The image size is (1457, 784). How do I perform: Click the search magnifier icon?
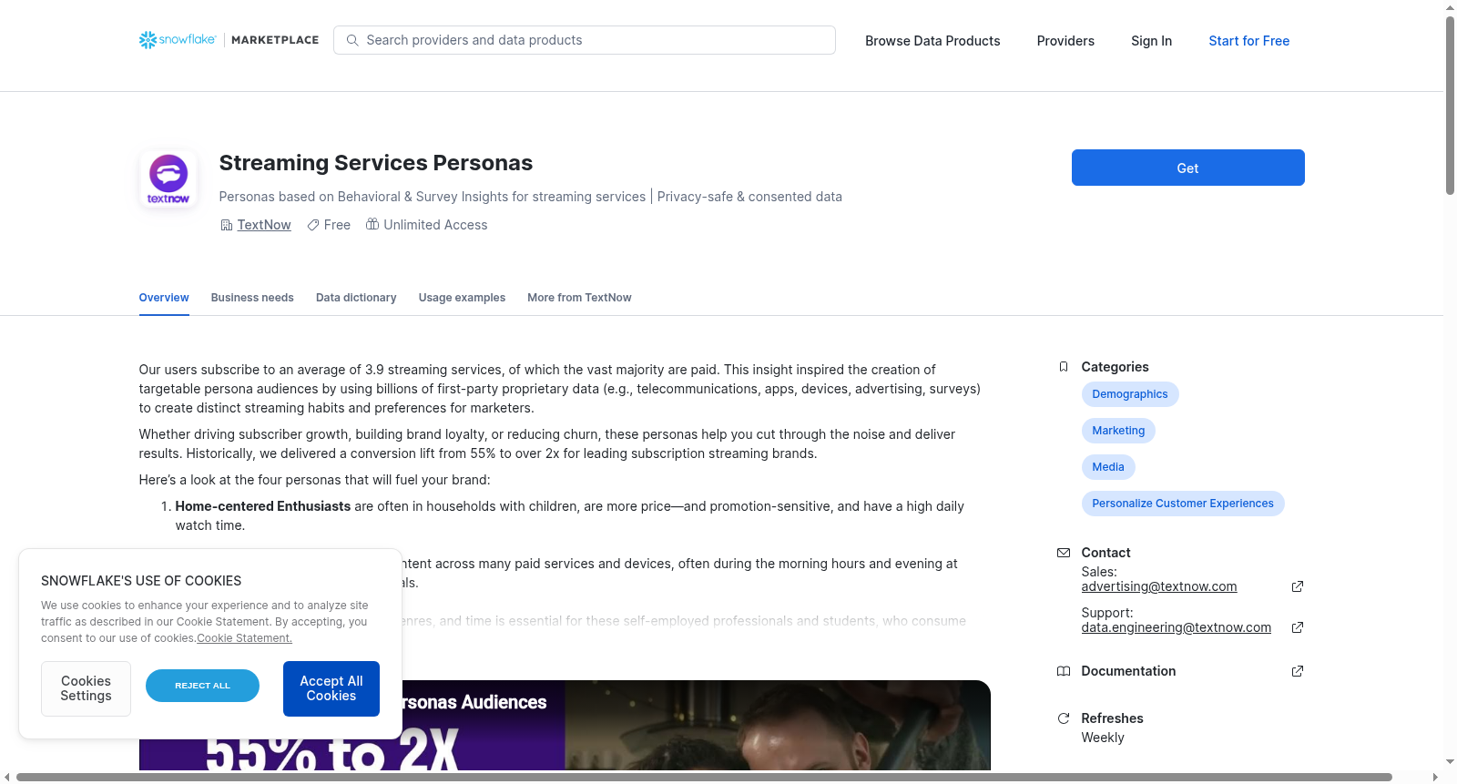tap(352, 40)
